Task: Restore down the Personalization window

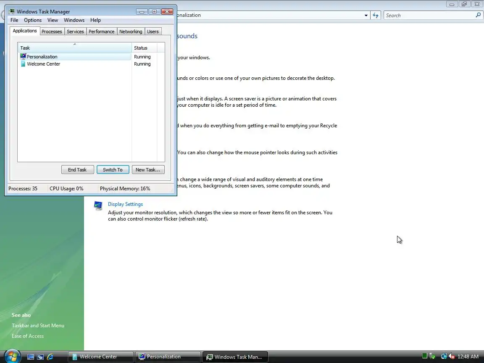Action: pos(464,4)
